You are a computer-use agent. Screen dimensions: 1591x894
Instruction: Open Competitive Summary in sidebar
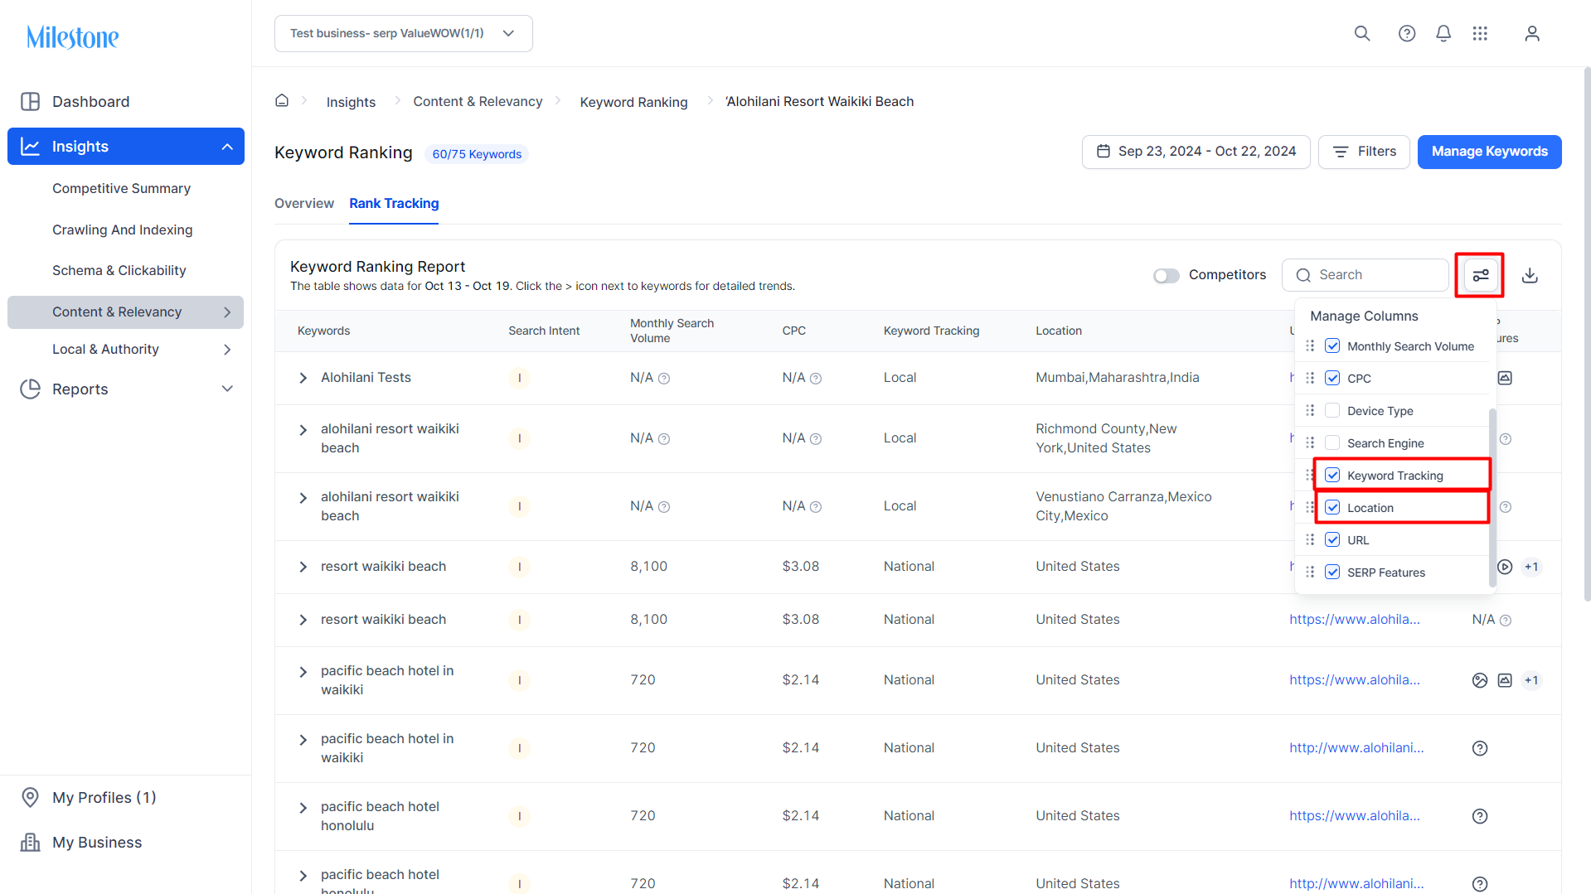(121, 188)
